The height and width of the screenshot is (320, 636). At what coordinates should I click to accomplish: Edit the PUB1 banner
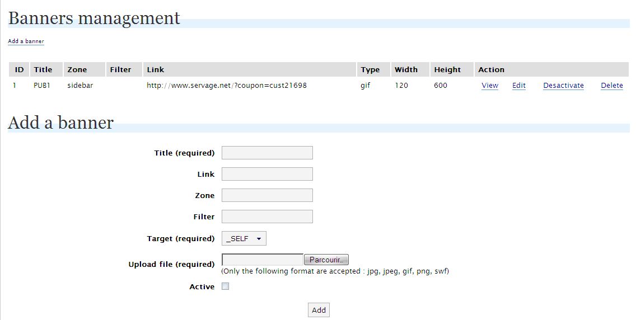[x=519, y=86]
